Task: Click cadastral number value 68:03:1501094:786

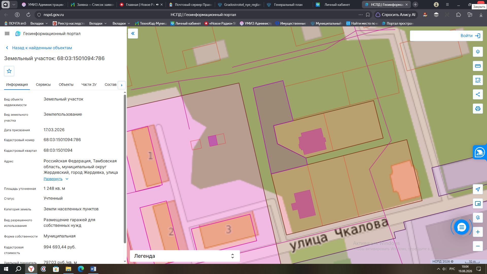Action: [x=62, y=140]
